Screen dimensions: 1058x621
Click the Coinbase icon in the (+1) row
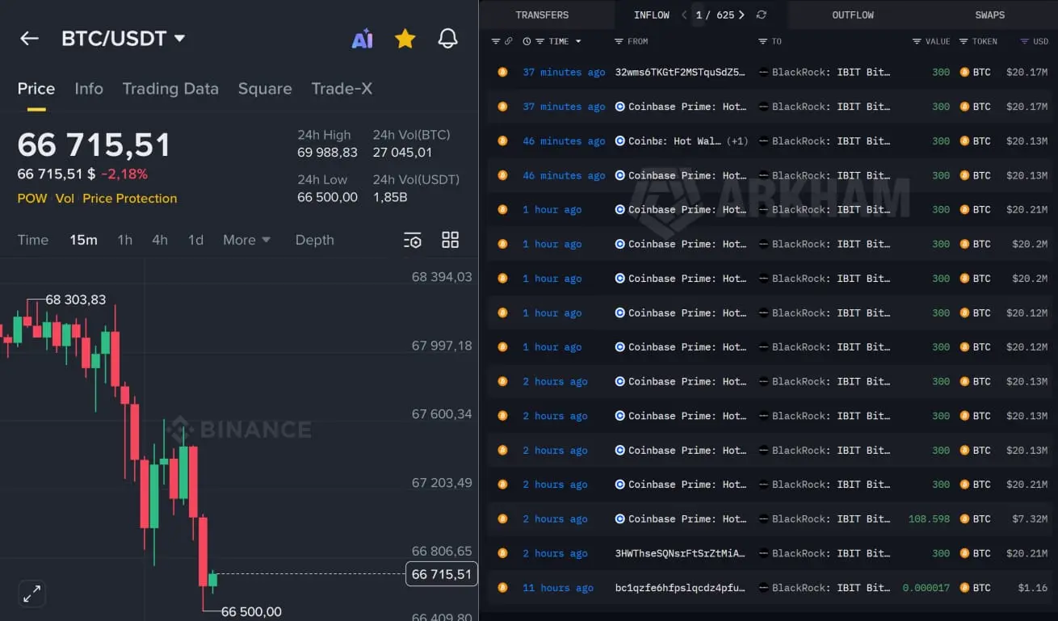(x=620, y=141)
